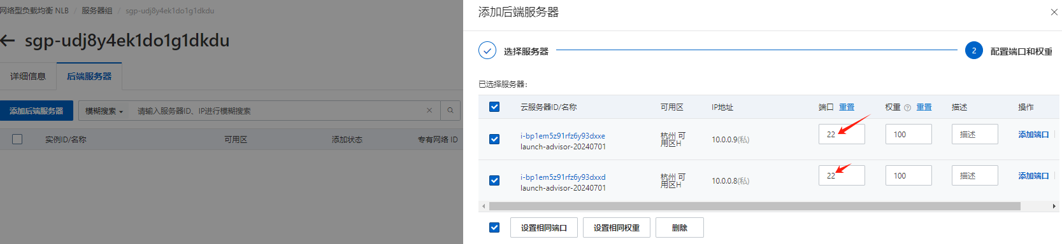Uncheck server i-bp1em5z91rfz6y93dxxe checkbox
This screenshot has height=244, width=1062.
(x=494, y=139)
